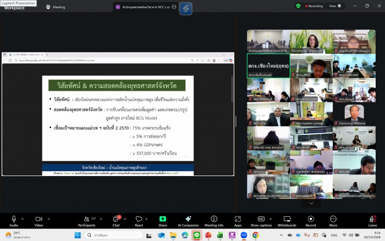Expand the audio options arrow next to Audio
The height and width of the screenshot is (241, 385).
point(24,218)
